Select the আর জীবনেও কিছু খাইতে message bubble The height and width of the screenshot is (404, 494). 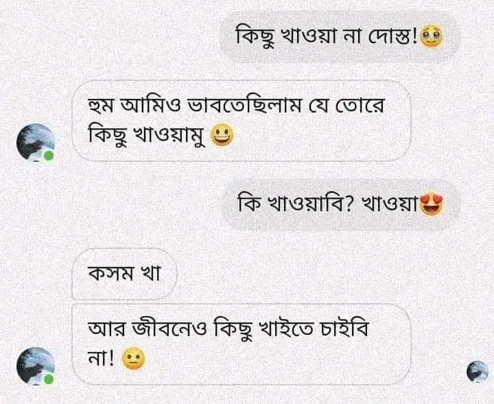tap(242, 344)
